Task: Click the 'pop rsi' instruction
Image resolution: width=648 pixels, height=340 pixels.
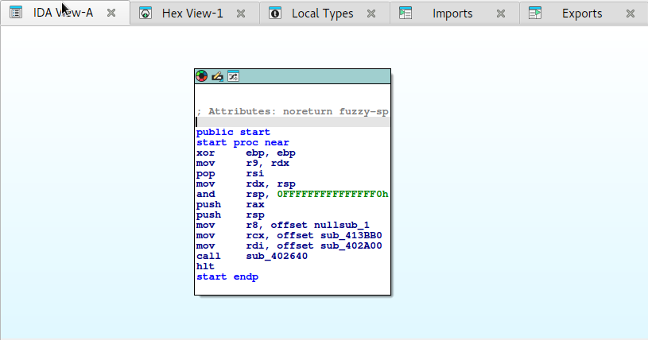Action: [x=231, y=173]
